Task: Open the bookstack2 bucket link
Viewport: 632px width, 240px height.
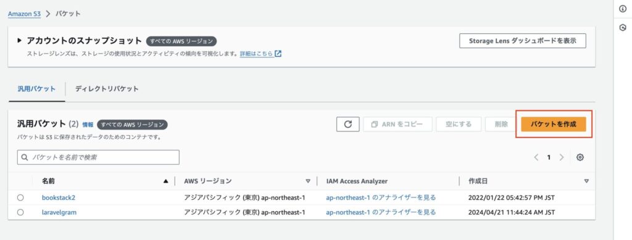Action: (x=59, y=197)
